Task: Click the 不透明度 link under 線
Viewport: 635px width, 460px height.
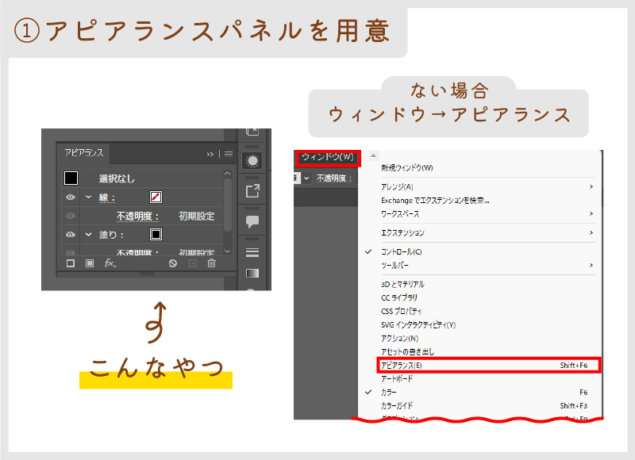Action: pos(138,216)
